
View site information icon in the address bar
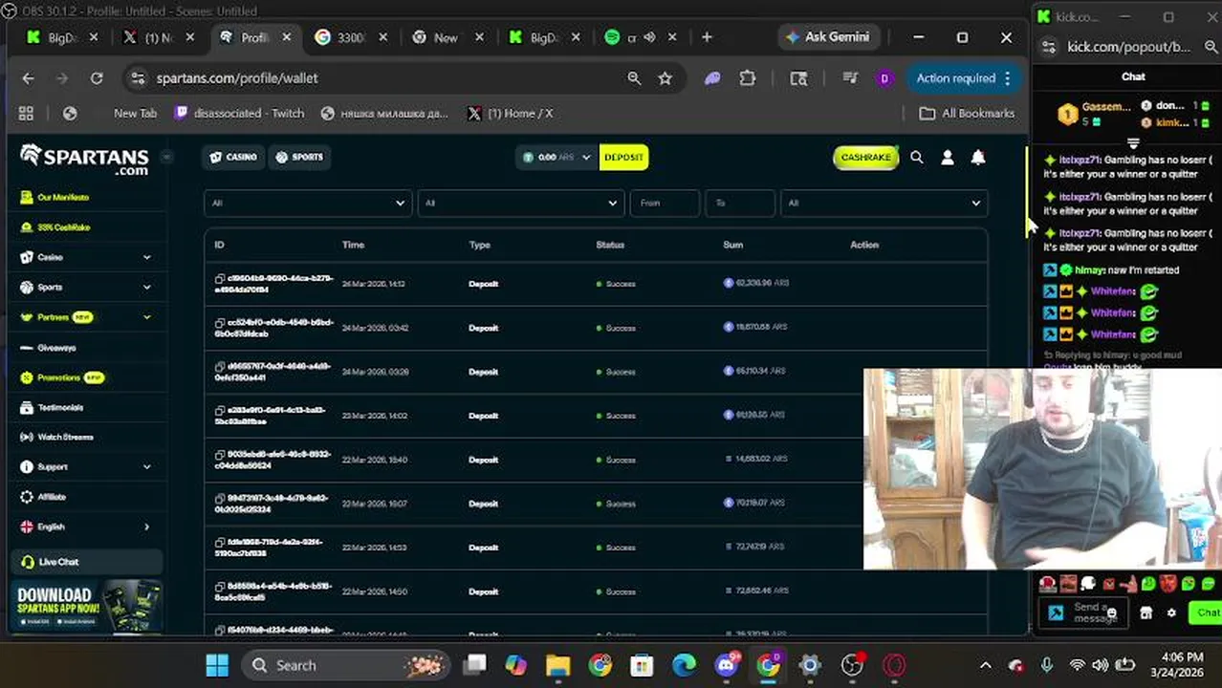[x=138, y=78]
